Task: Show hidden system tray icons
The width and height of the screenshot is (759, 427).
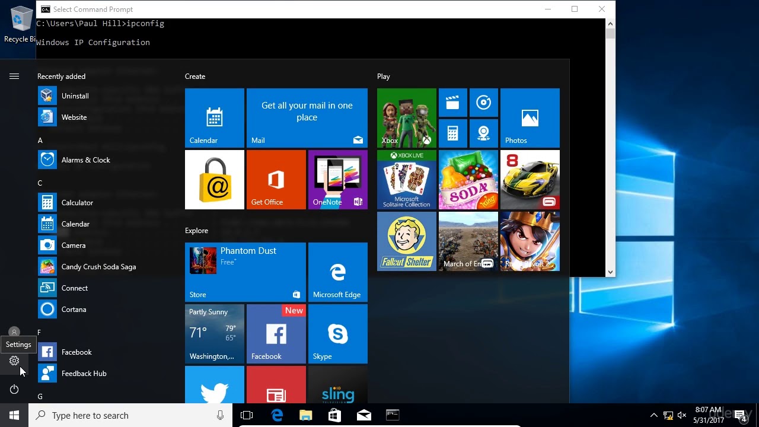Action: (654, 415)
